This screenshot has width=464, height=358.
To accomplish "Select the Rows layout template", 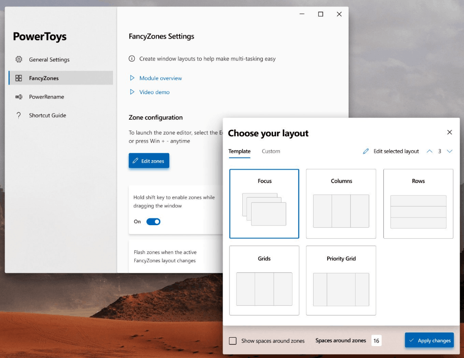I will (418, 203).
